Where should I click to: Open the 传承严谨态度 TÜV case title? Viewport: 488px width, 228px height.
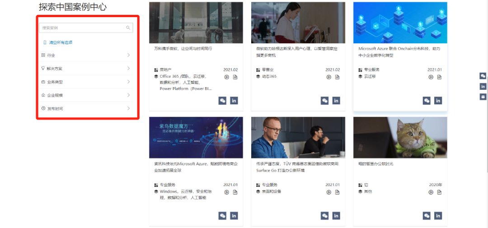coord(297,167)
